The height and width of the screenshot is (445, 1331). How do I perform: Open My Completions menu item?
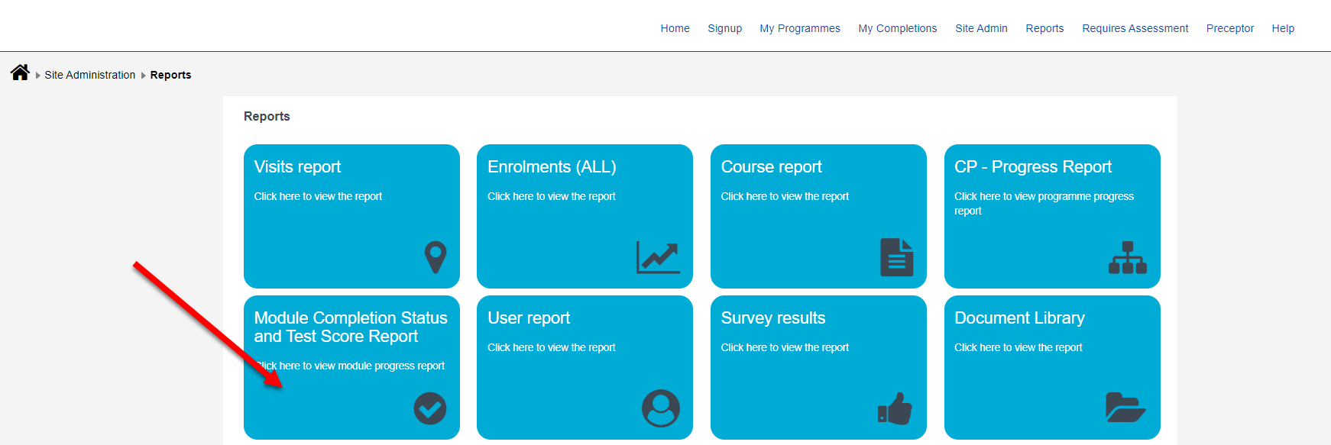pyautogui.click(x=898, y=28)
